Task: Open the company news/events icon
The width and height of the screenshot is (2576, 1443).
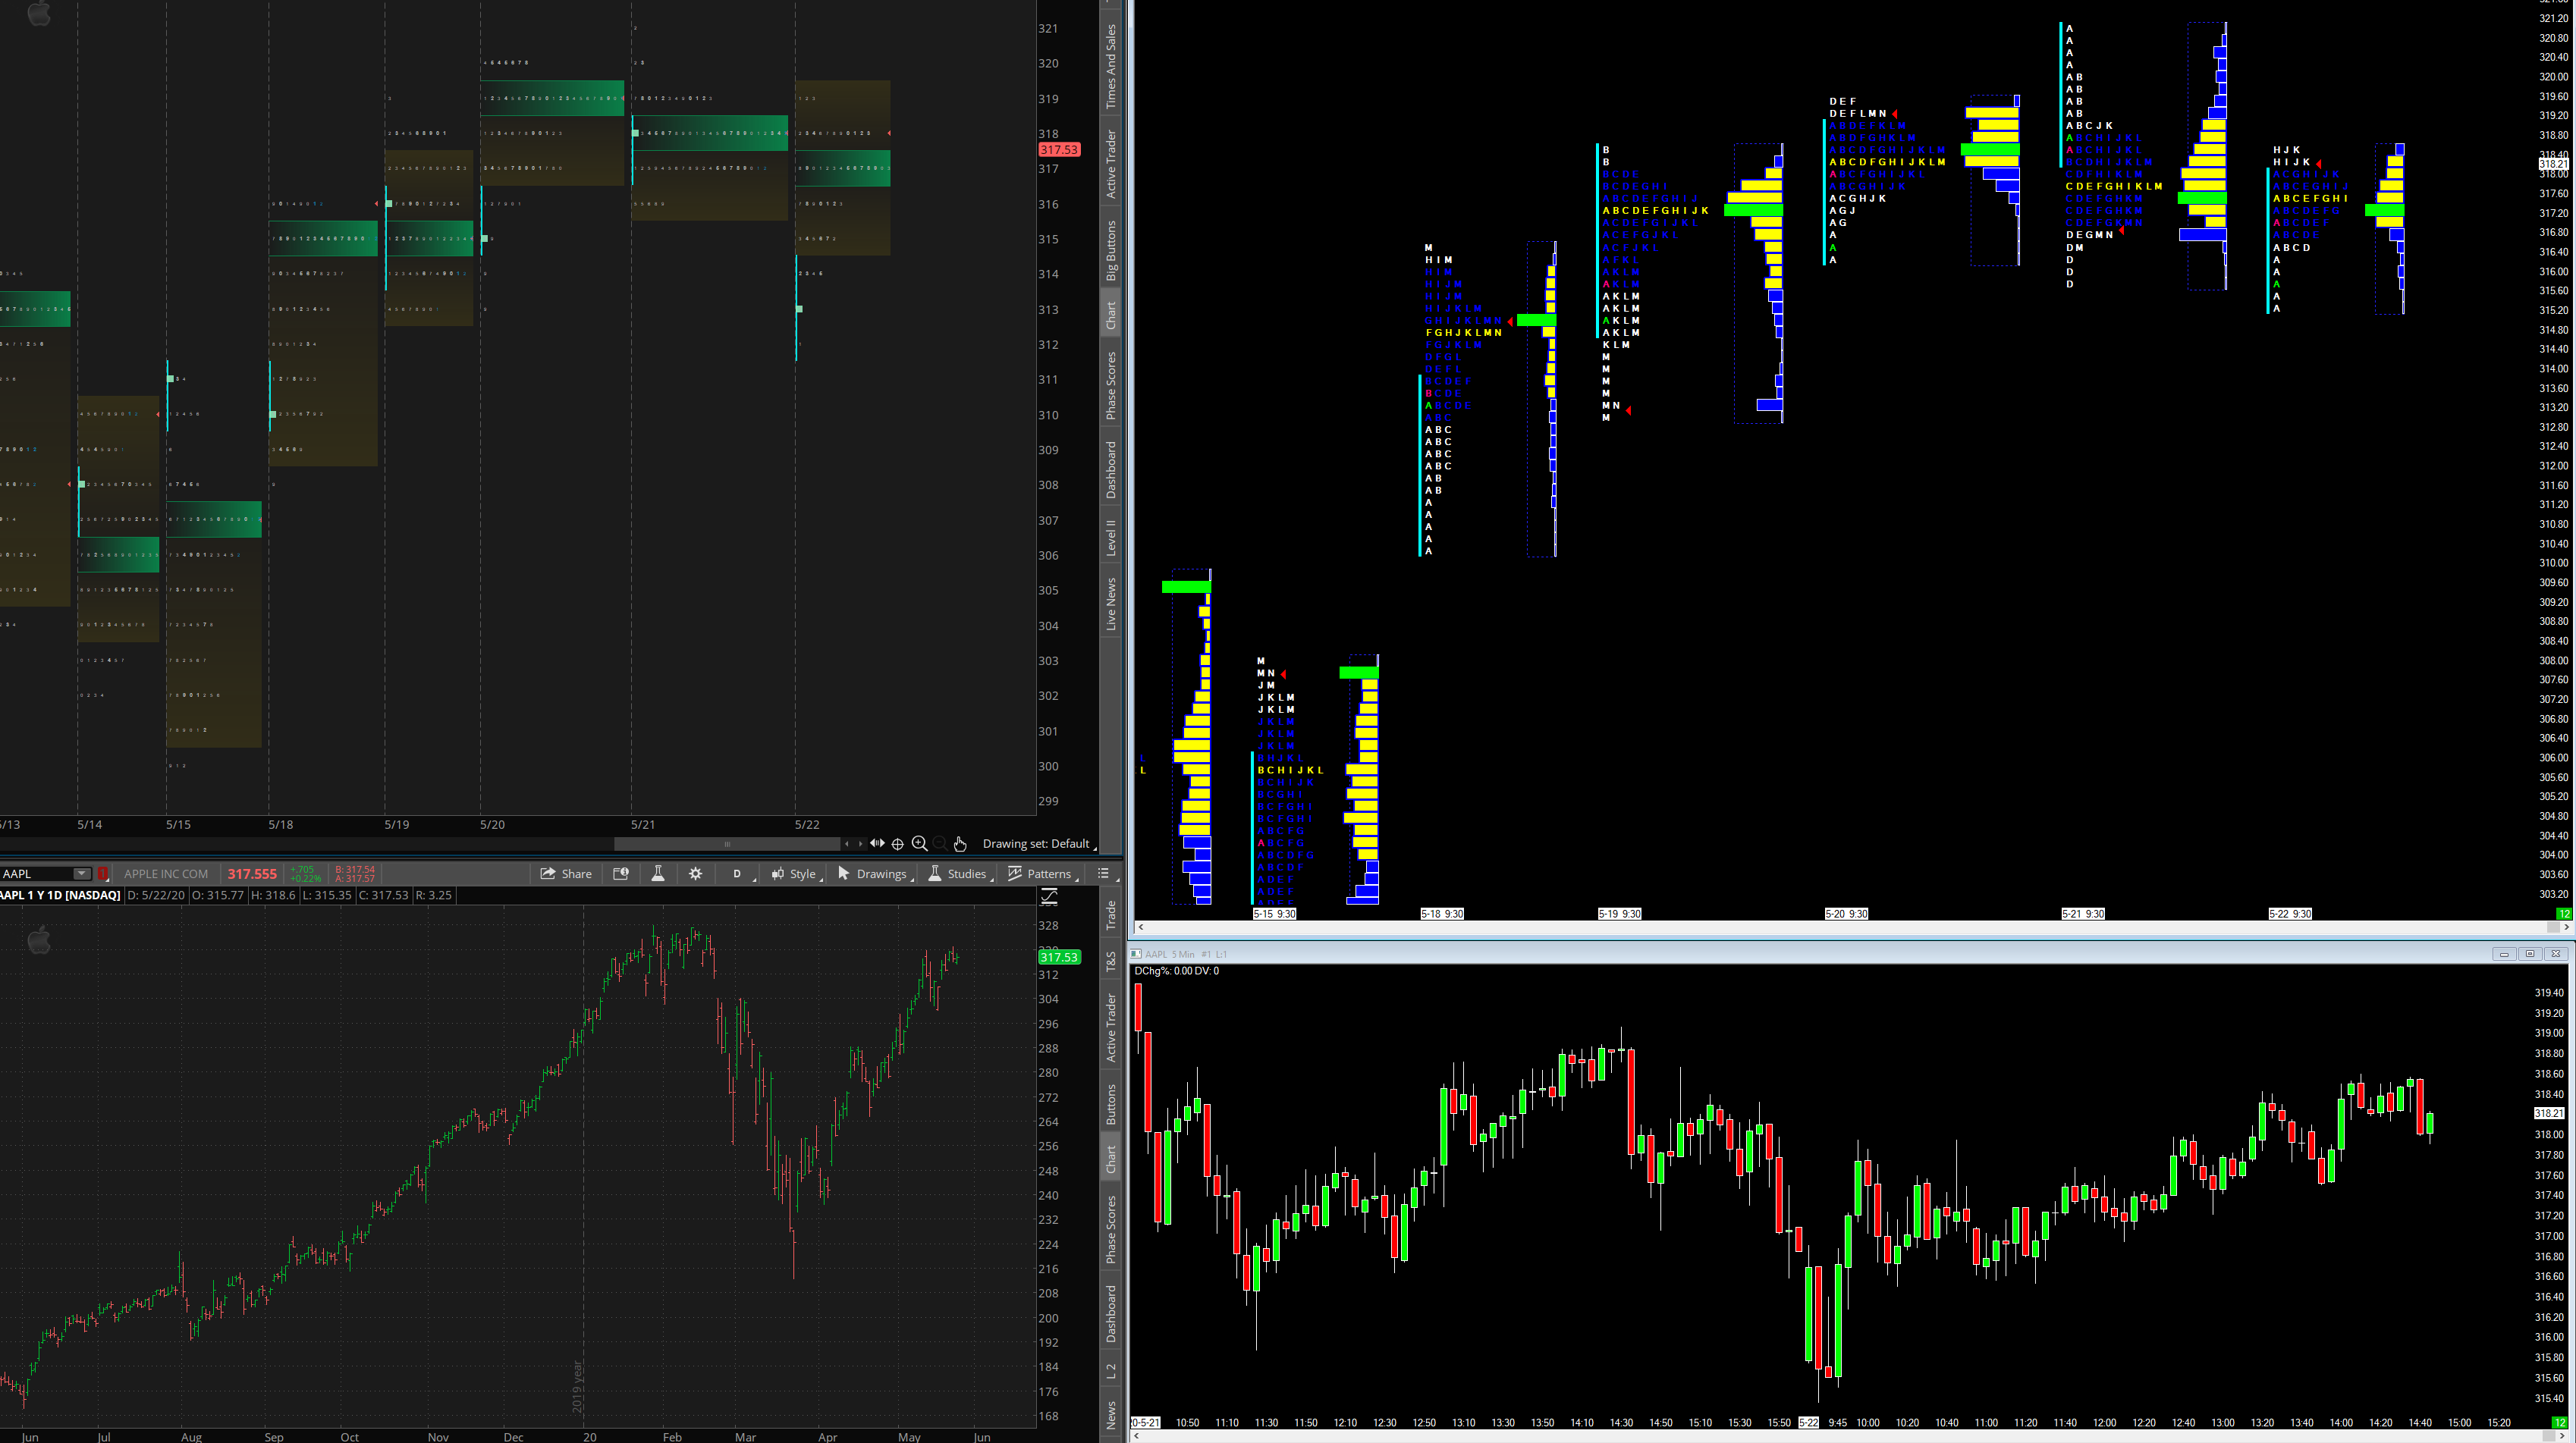Action: [x=621, y=874]
